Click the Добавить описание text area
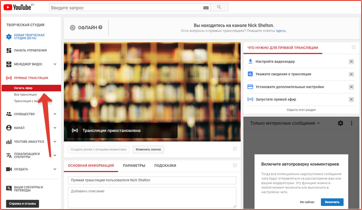This screenshot has width=362, height=210. pyautogui.click(x=152, y=197)
